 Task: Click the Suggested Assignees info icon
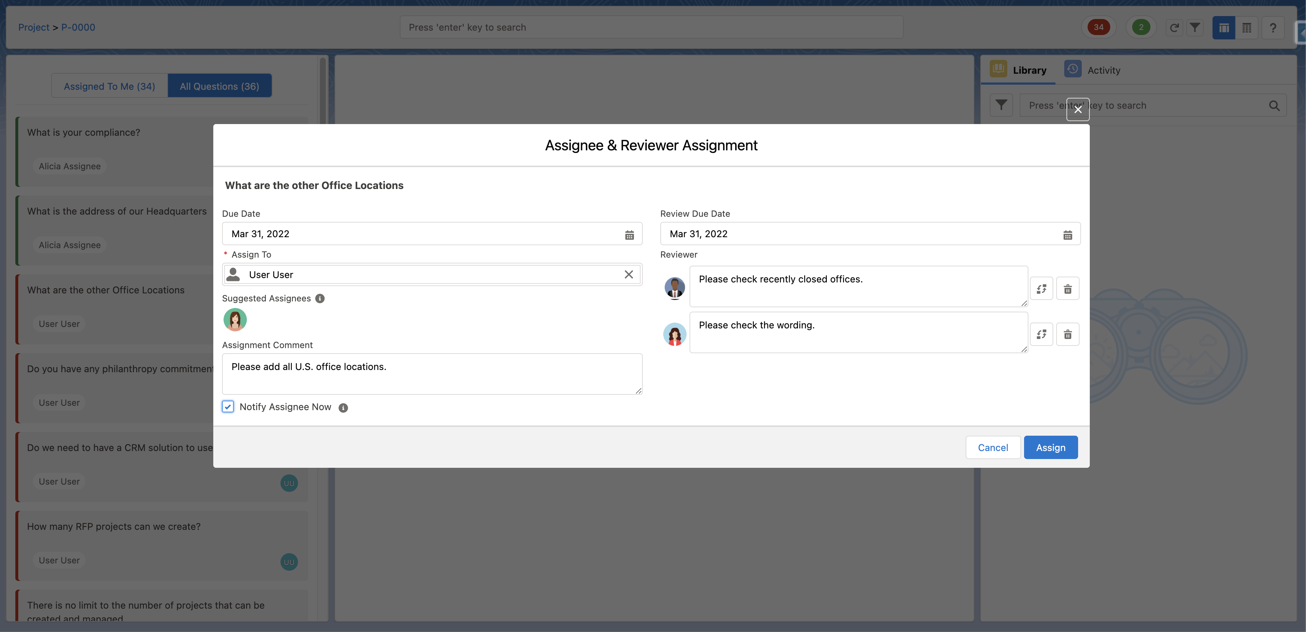[x=320, y=298]
